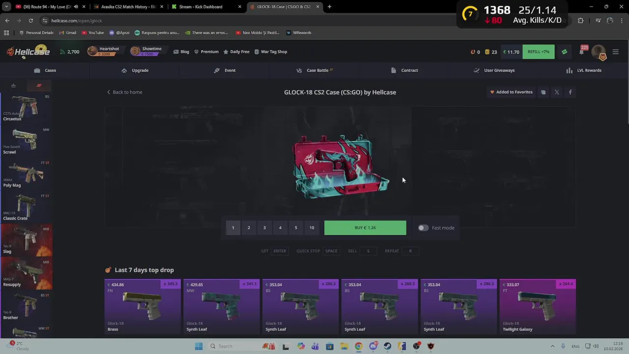This screenshot has height=354, width=629.
Task: Select case quantity 5
Action: click(296, 228)
